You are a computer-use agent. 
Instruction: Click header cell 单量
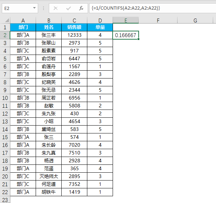click(x=100, y=27)
